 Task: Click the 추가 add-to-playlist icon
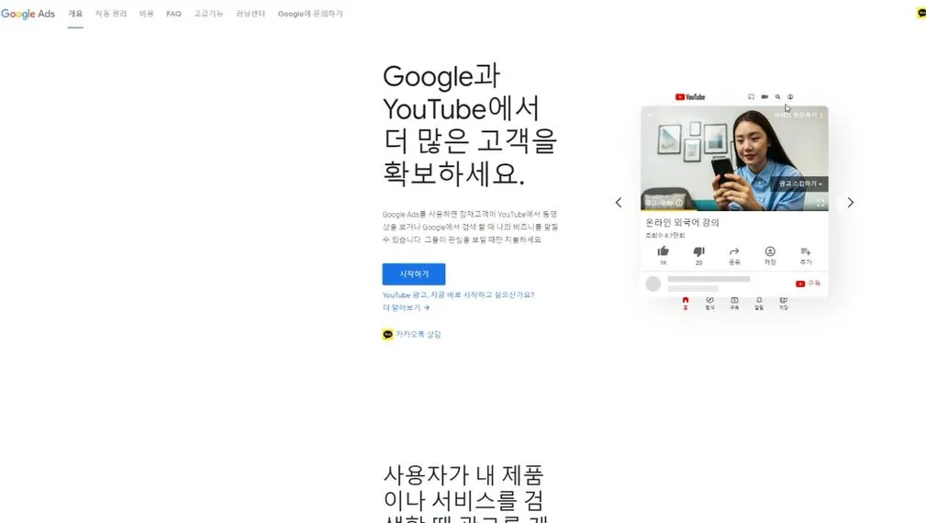806,251
